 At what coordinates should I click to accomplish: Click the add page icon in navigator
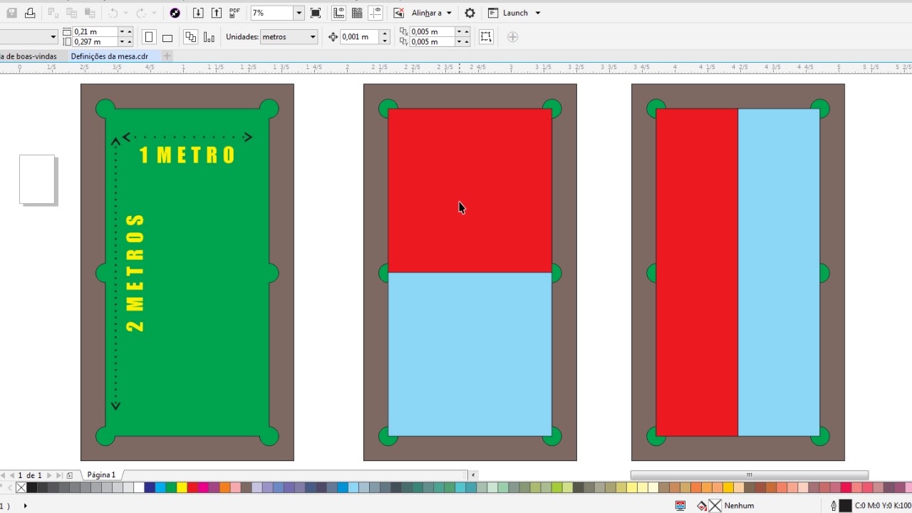pos(69,475)
